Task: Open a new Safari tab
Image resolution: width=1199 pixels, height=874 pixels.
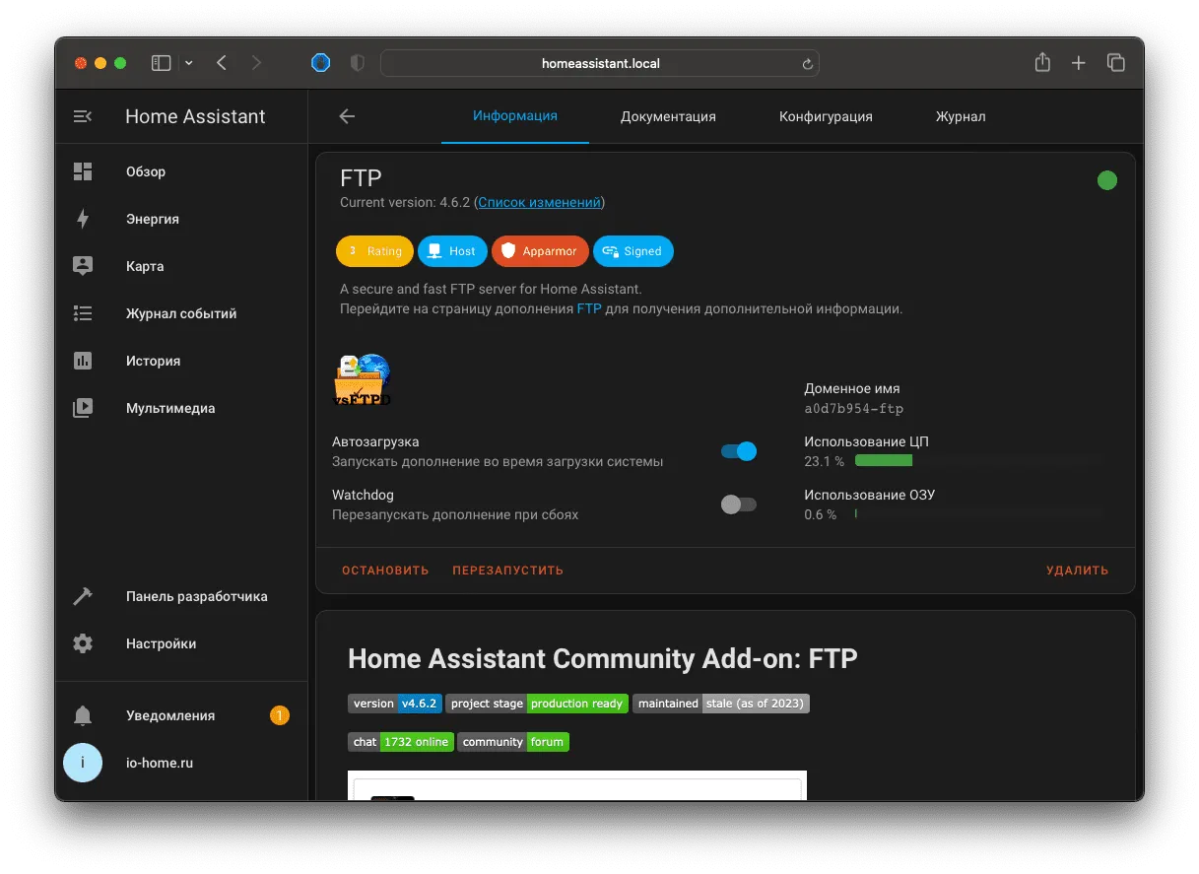Action: point(1079,63)
